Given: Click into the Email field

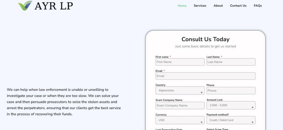Looking at the screenshot, I should coord(205,76).
